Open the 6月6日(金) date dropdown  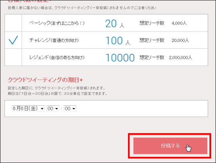point(28,108)
